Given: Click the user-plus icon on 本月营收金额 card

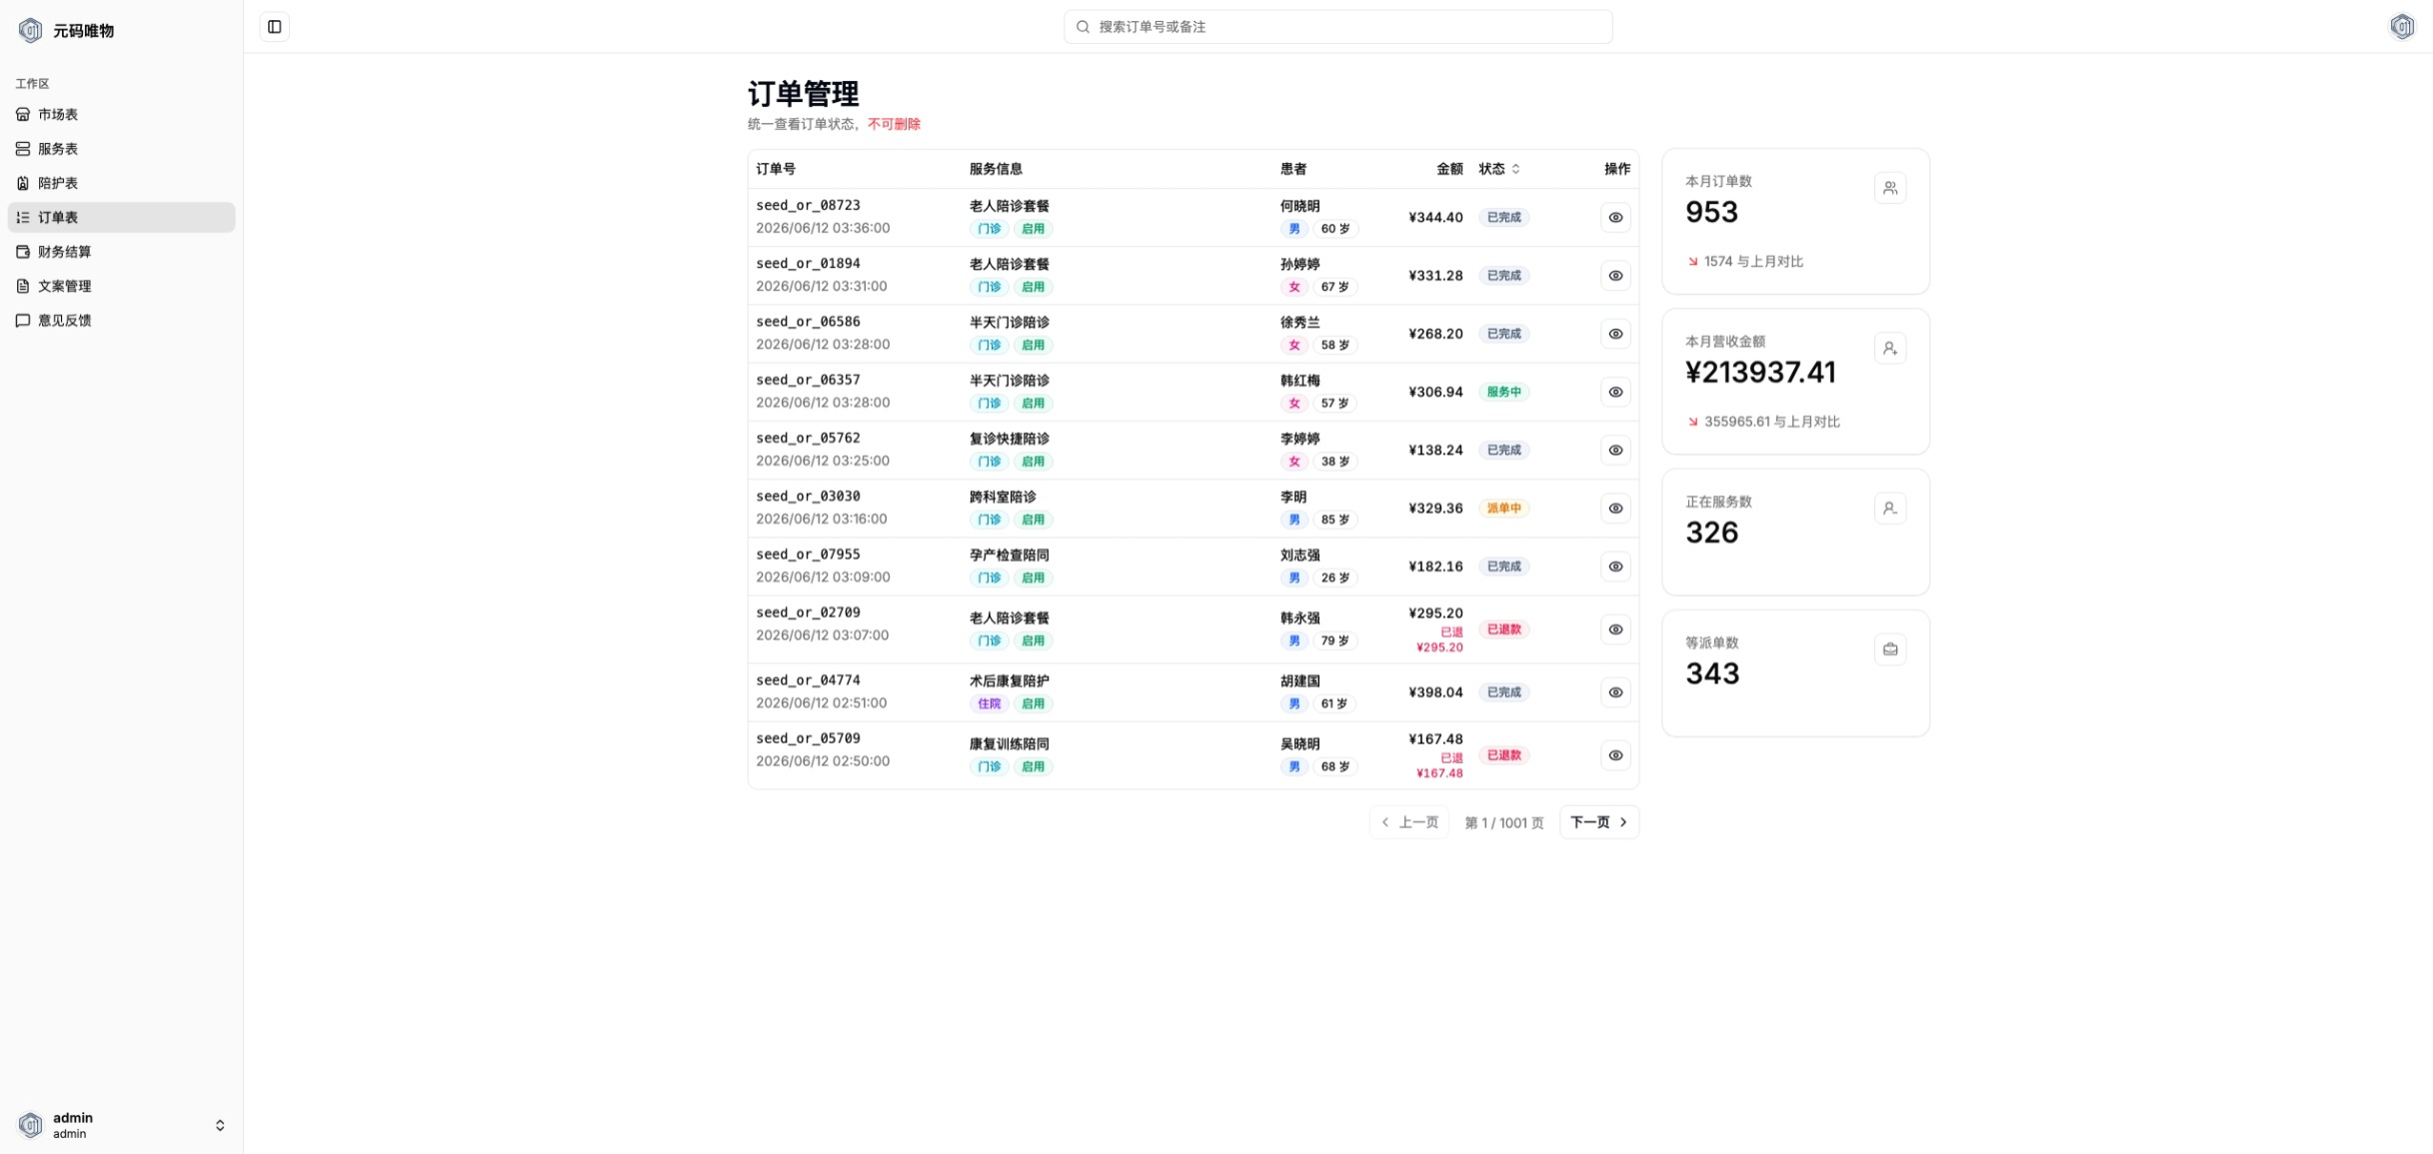Looking at the screenshot, I should click(1889, 348).
